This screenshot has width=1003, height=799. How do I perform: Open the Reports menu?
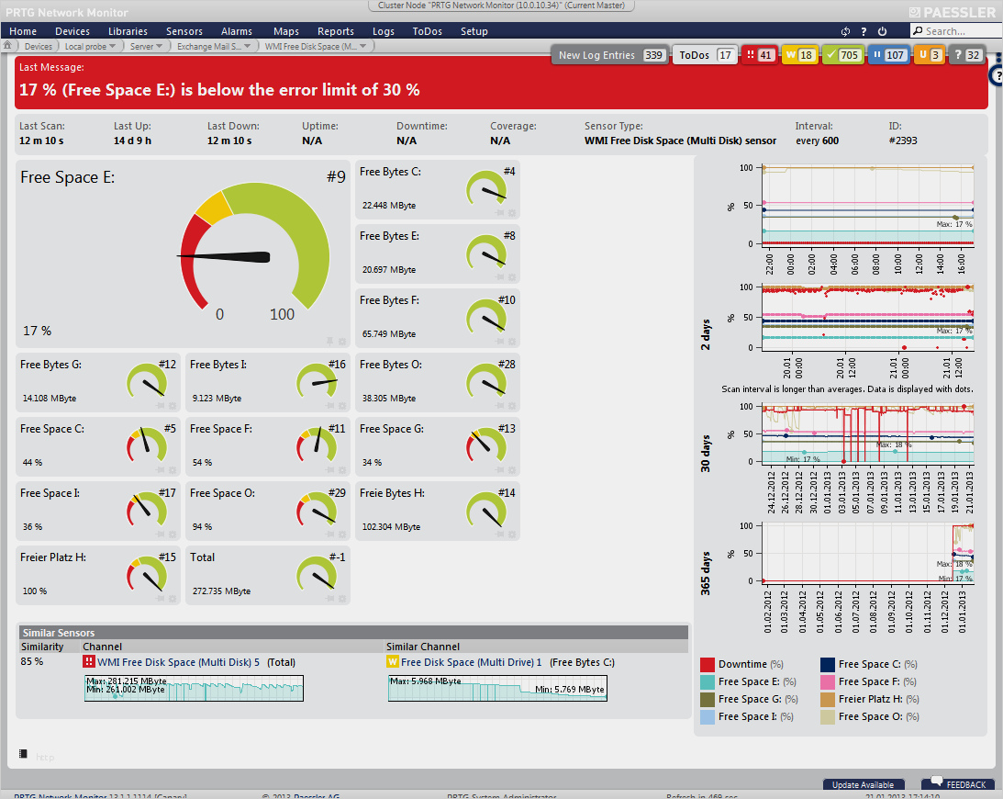pyautogui.click(x=336, y=31)
